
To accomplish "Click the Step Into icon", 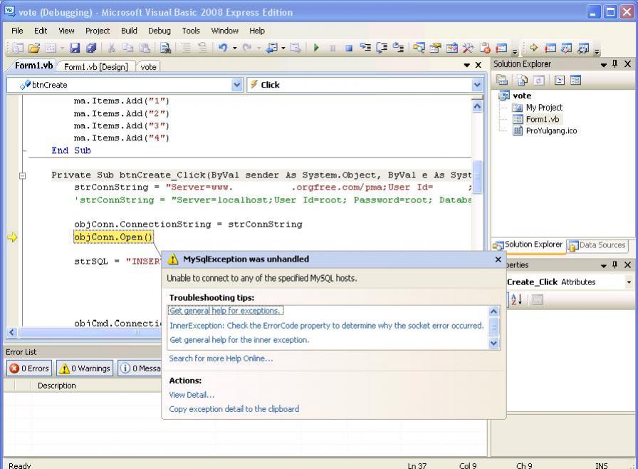I will click(x=365, y=48).
